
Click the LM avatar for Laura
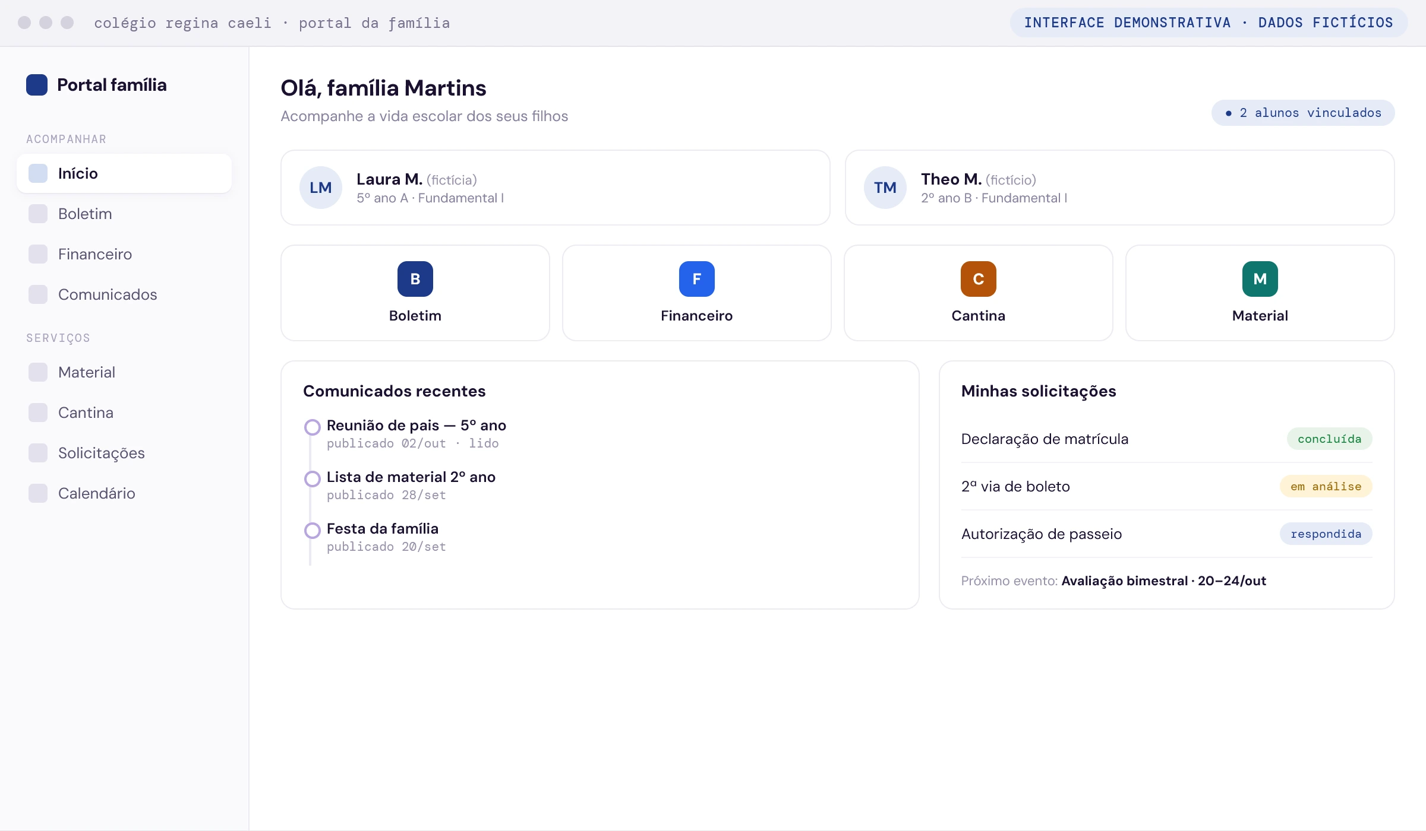321,188
